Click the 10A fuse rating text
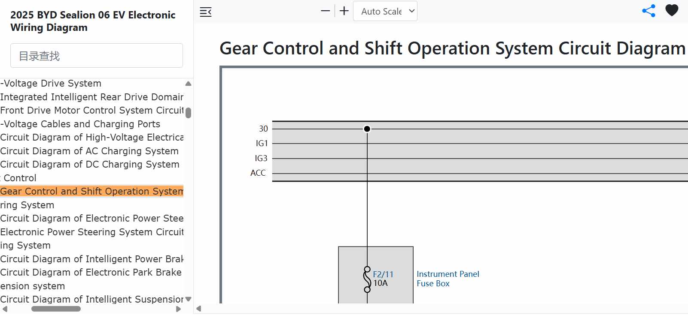Screen dimensions: 688x315 click(x=381, y=283)
